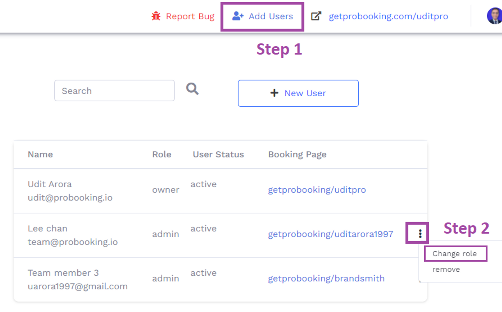Screen dimensions: 502x312
Task: Click the Role column header
Action: click(162, 154)
